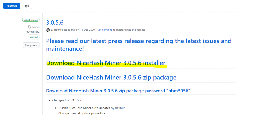Open the 3.0.5.6 tag in sidebar
The image size is (268, 115).
click(x=36, y=27)
